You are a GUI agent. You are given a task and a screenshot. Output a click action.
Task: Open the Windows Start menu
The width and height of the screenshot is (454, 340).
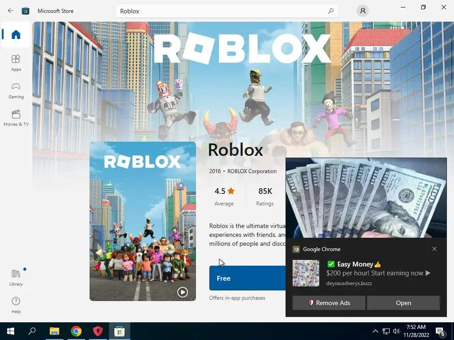tap(11, 331)
